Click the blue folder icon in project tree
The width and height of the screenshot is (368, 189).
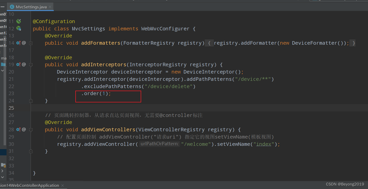coord(3,65)
